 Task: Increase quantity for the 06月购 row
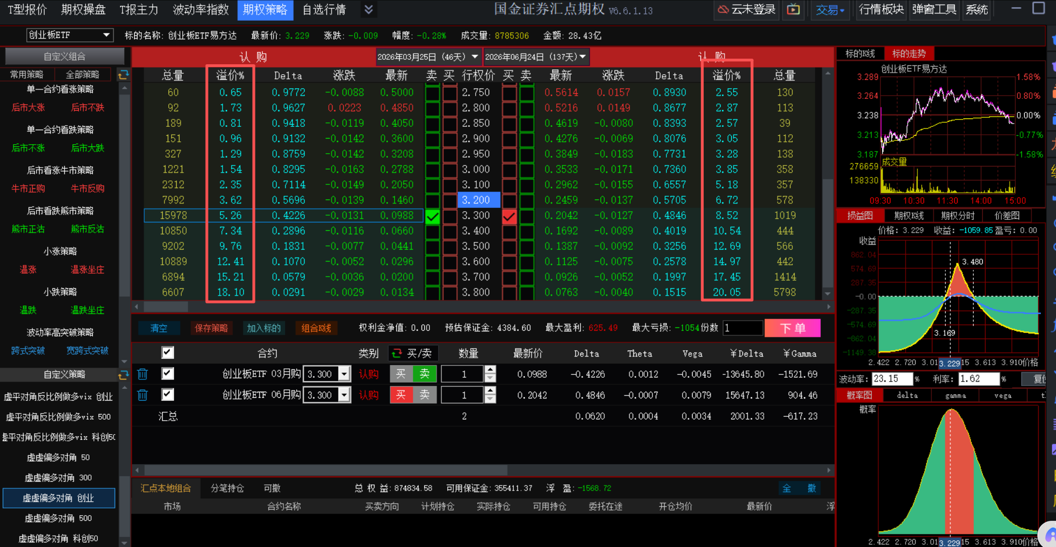point(490,391)
